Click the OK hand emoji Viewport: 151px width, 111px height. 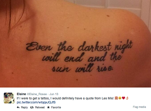coord(127,98)
